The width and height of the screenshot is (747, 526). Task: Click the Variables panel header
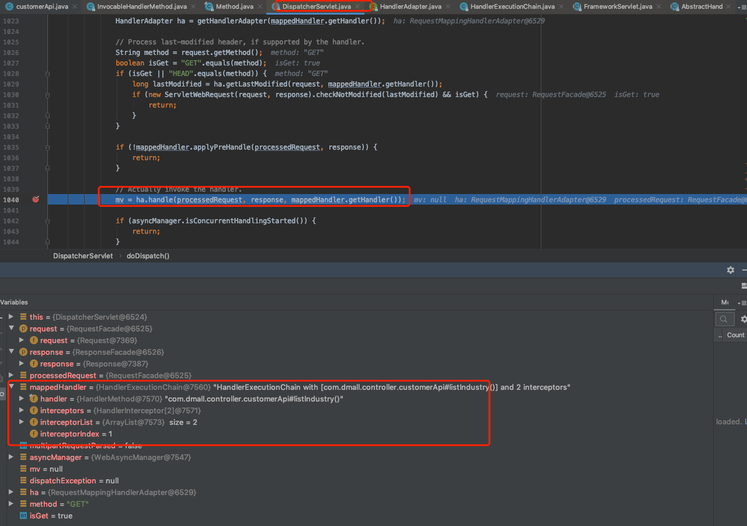pyautogui.click(x=14, y=302)
